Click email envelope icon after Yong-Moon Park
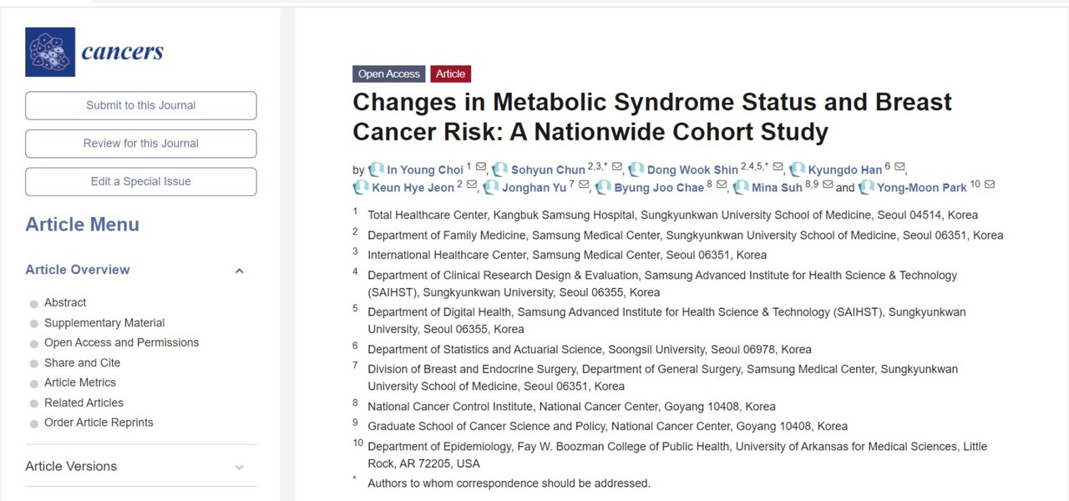 (x=990, y=185)
